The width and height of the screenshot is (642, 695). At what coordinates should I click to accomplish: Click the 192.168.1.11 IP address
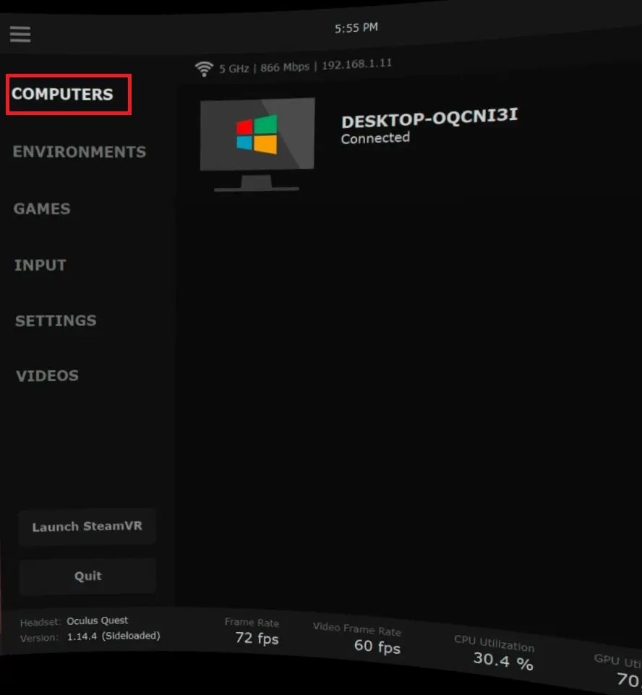point(356,64)
